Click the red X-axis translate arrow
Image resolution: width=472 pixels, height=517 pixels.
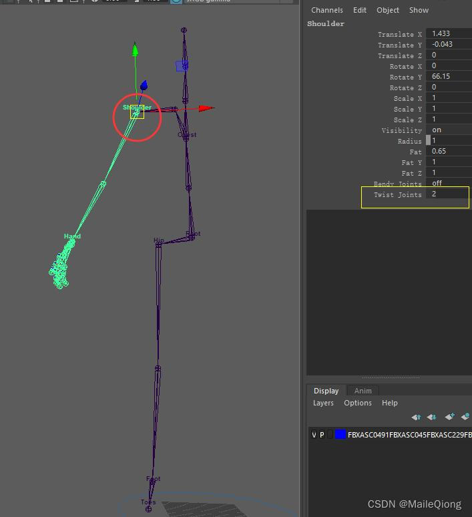coord(207,108)
